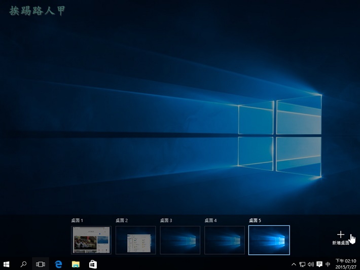Screen dimensions: 360x270
Task: Open the taskbar search magnifier
Action: coord(23,264)
